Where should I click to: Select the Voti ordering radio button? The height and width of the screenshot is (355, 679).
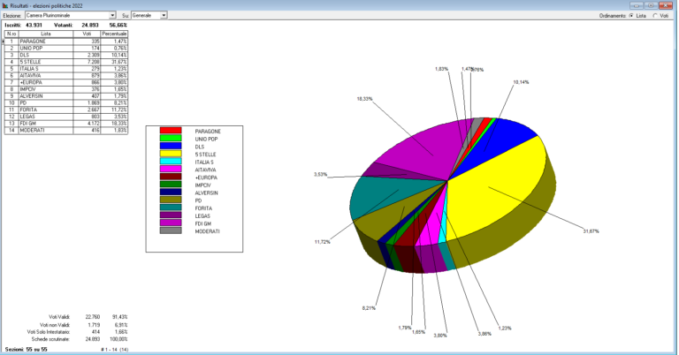[x=655, y=15]
